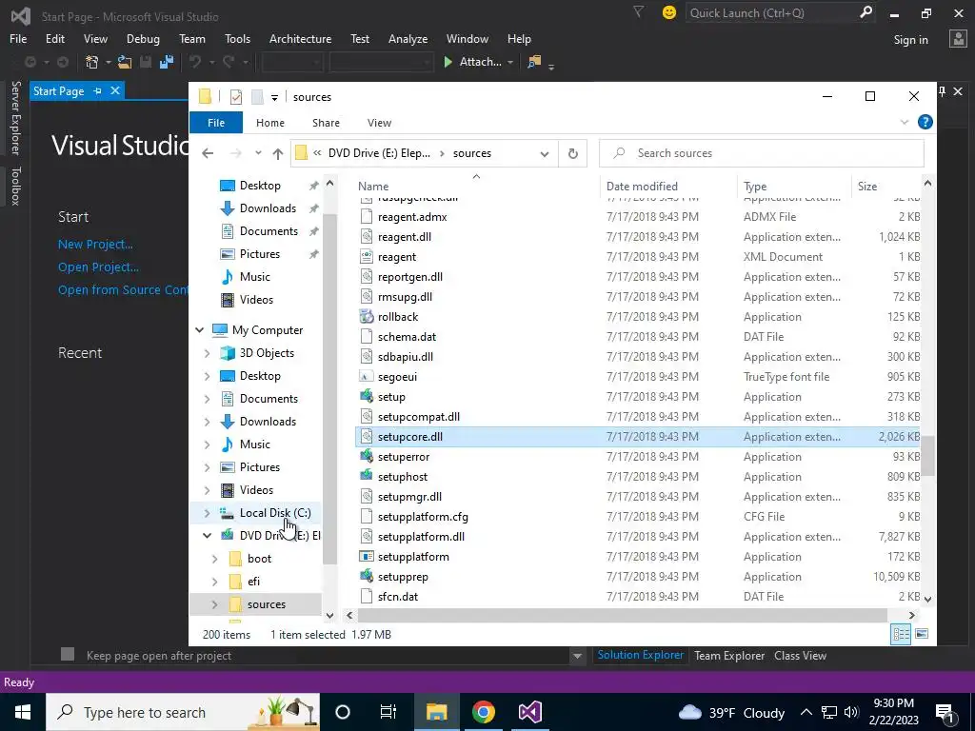Screen dimensions: 975x731
Task: Open Music in Quick access
Action: 255,277
